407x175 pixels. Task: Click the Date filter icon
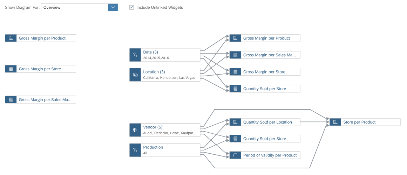click(135, 55)
